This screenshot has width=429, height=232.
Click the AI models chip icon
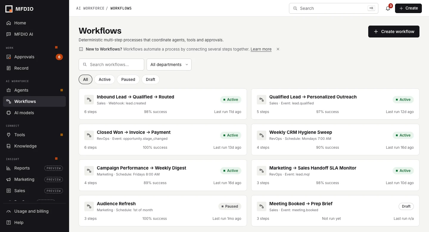tap(9, 113)
